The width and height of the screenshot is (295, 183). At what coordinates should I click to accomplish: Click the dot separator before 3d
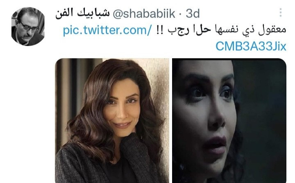click(180, 14)
